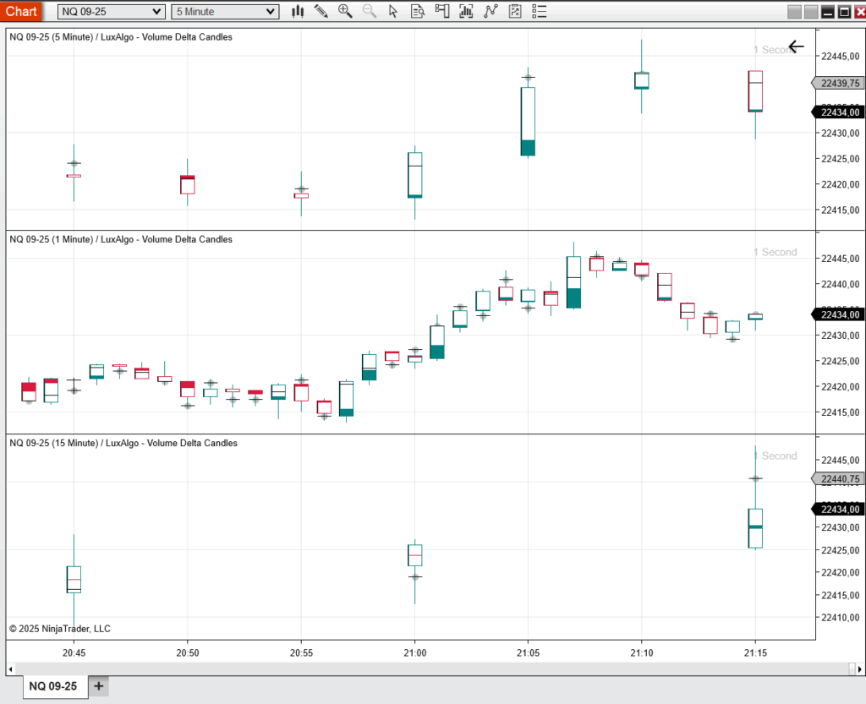Open the NQ 09-25 instrument dropdown
This screenshot has height=704, width=866.
(111, 12)
